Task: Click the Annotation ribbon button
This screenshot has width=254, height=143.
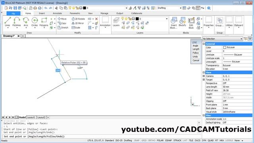Action: (105, 22)
